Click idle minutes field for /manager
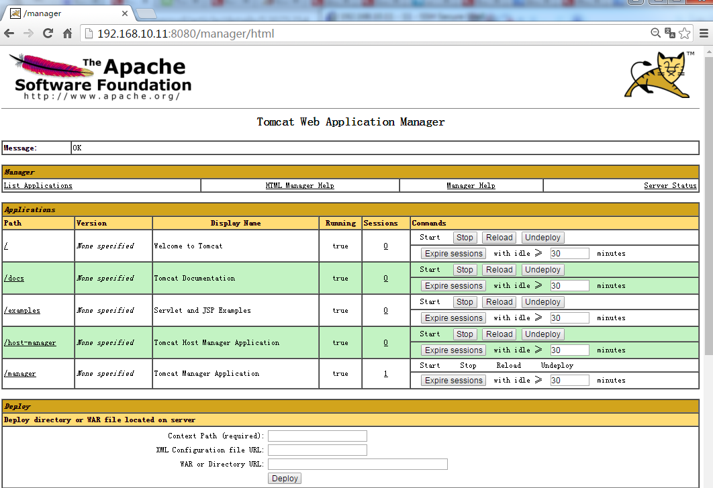Viewport: 713px width, 488px height. (570, 380)
